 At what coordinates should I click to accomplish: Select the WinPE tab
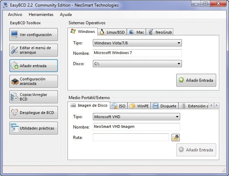tap(139, 106)
